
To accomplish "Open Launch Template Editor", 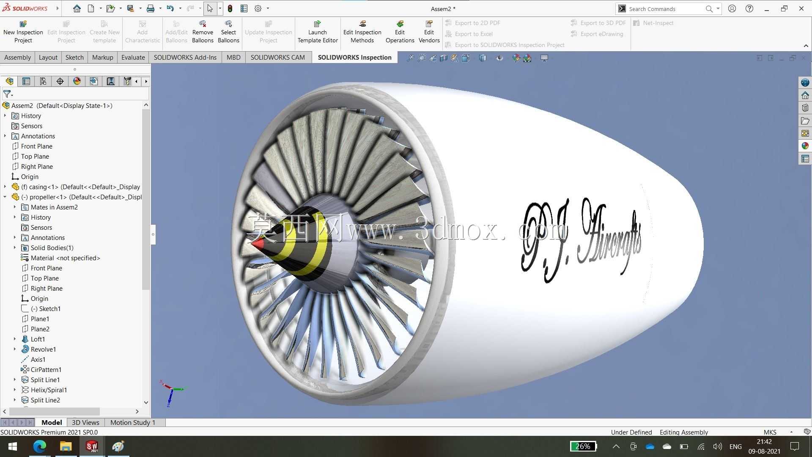I will click(x=318, y=32).
